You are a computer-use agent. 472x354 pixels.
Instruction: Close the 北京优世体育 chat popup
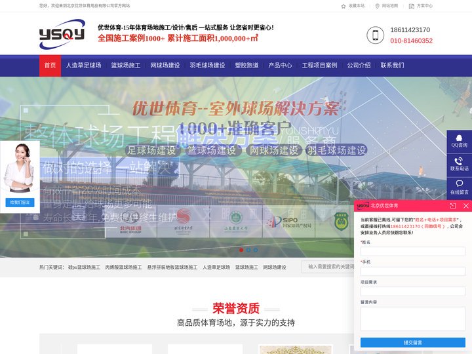(x=466, y=206)
